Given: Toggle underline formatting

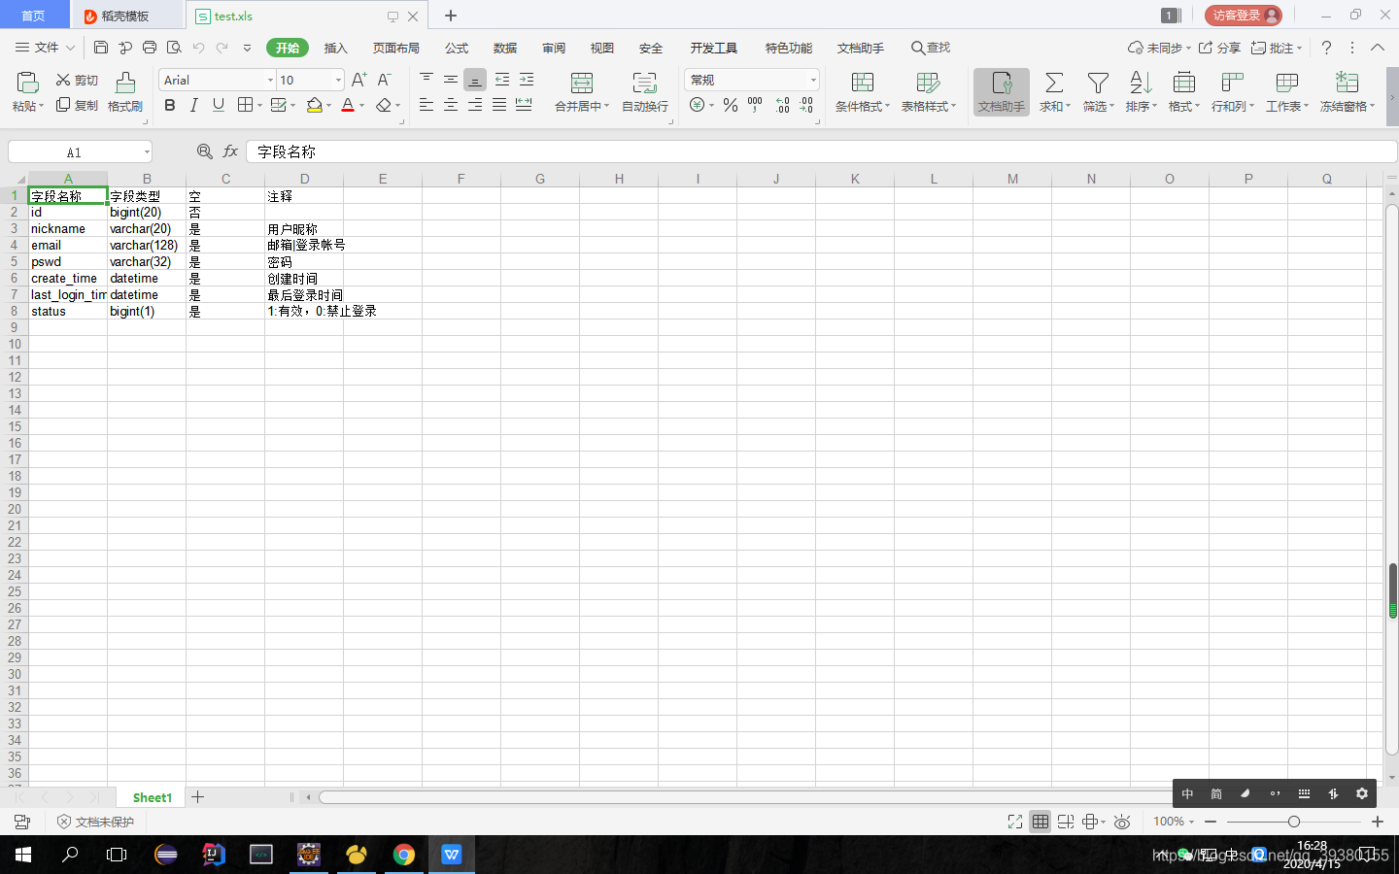Looking at the screenshot, I should pos(219,105).
